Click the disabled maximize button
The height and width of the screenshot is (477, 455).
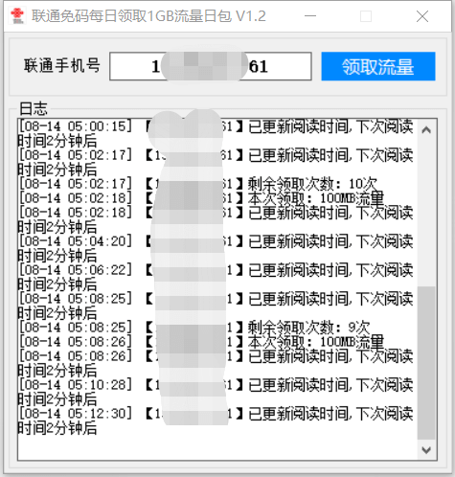click(x=366, y=16)
